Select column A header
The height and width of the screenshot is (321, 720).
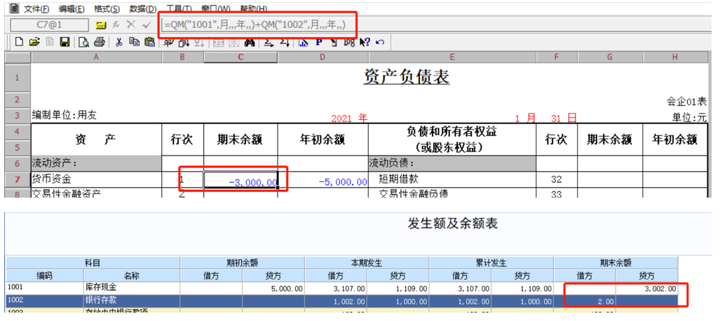click(96, 57)
